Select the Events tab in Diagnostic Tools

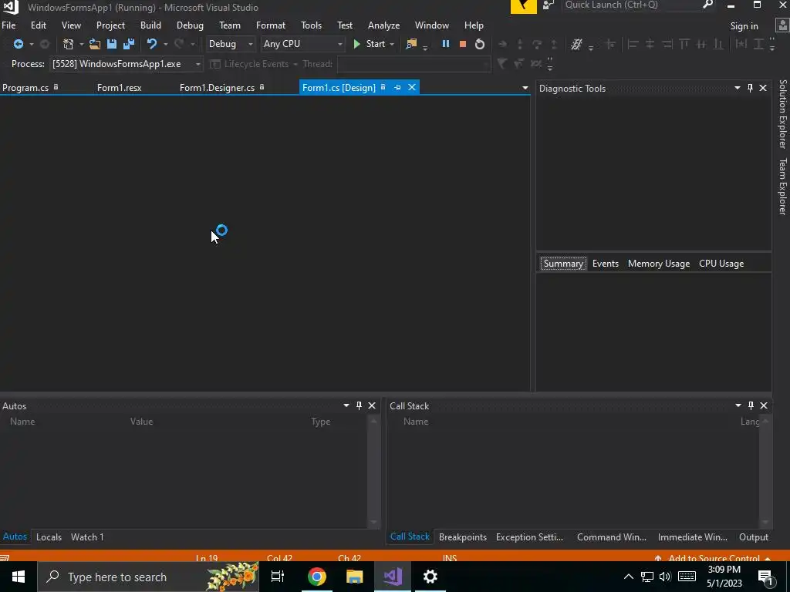tap(605, 264)
